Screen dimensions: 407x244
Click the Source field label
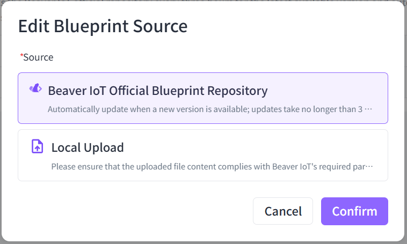[38, 57]
